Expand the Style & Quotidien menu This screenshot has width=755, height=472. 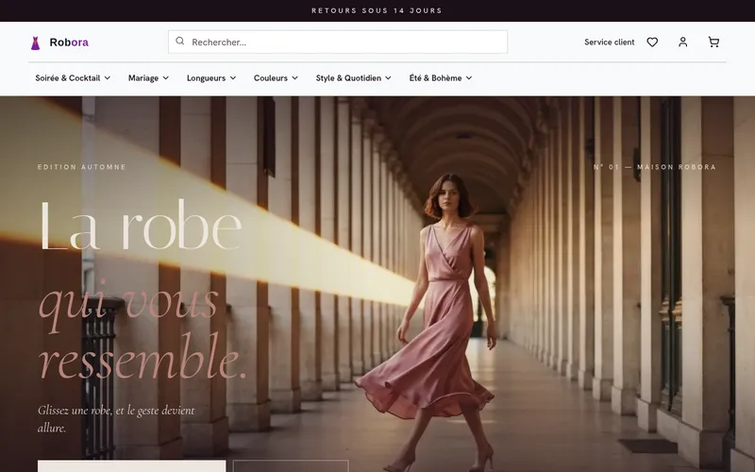click(x=353, y=78)
